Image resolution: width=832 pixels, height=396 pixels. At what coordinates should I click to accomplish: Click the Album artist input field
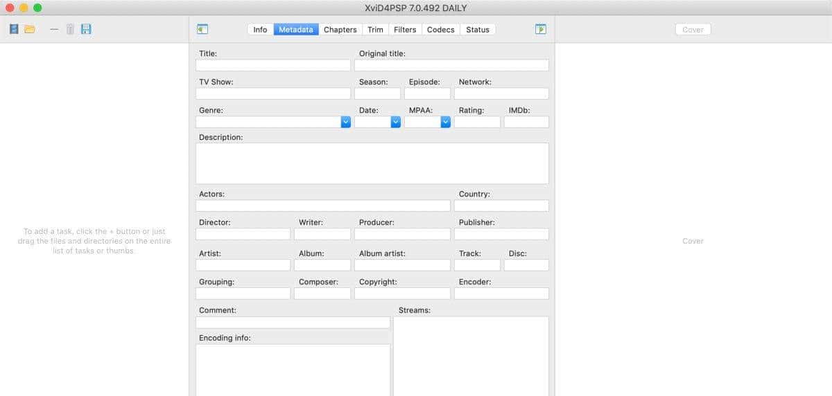click(402, 265)
